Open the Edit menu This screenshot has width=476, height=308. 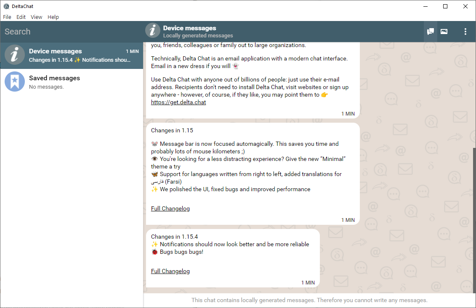click(x=21, y=17)
